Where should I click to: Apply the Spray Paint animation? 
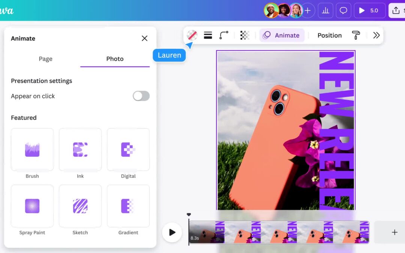point(32,206)
